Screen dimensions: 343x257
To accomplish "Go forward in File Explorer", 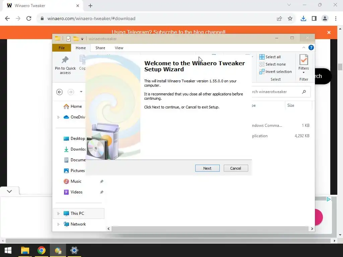I will [71, 92].
